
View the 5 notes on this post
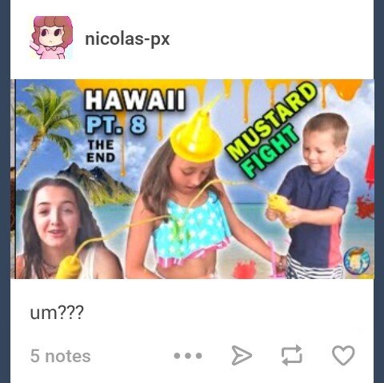tap(61, 356)
